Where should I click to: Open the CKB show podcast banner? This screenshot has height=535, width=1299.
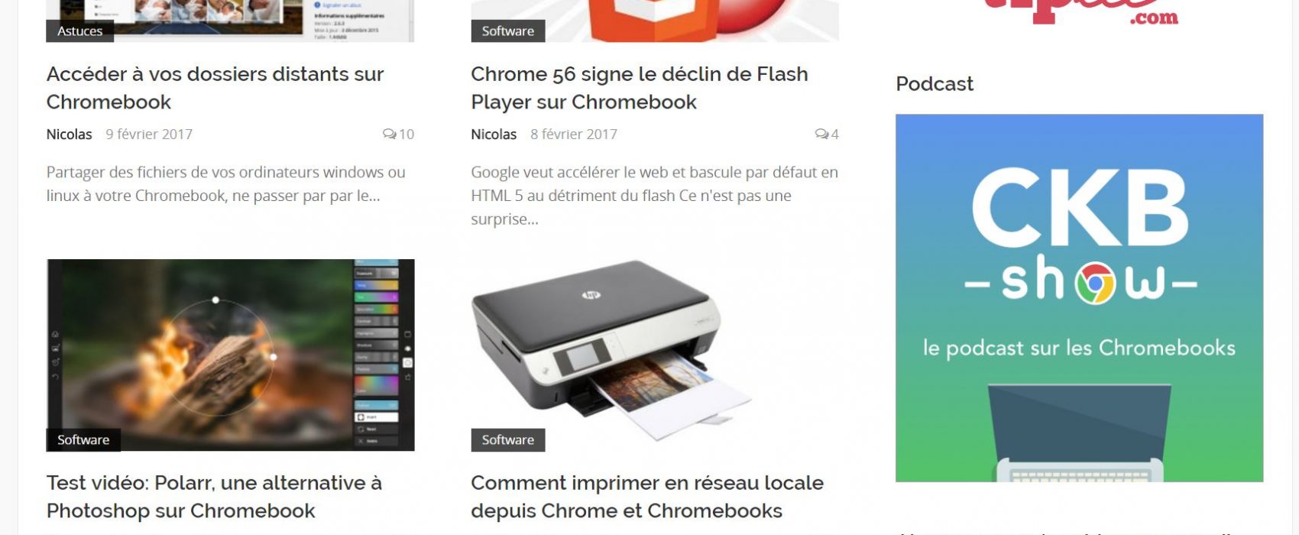pyautogui.click(x=1079, y=298)
